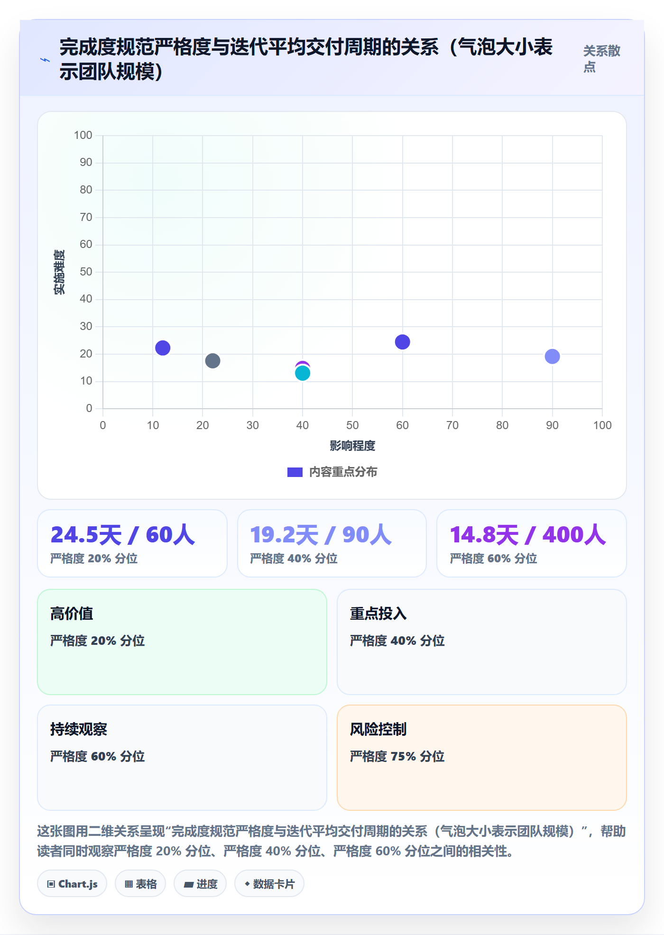Click the gray bubble at x=22
Image resolution: width=664 pixels, height=935 pixels.
click(212, 361)
